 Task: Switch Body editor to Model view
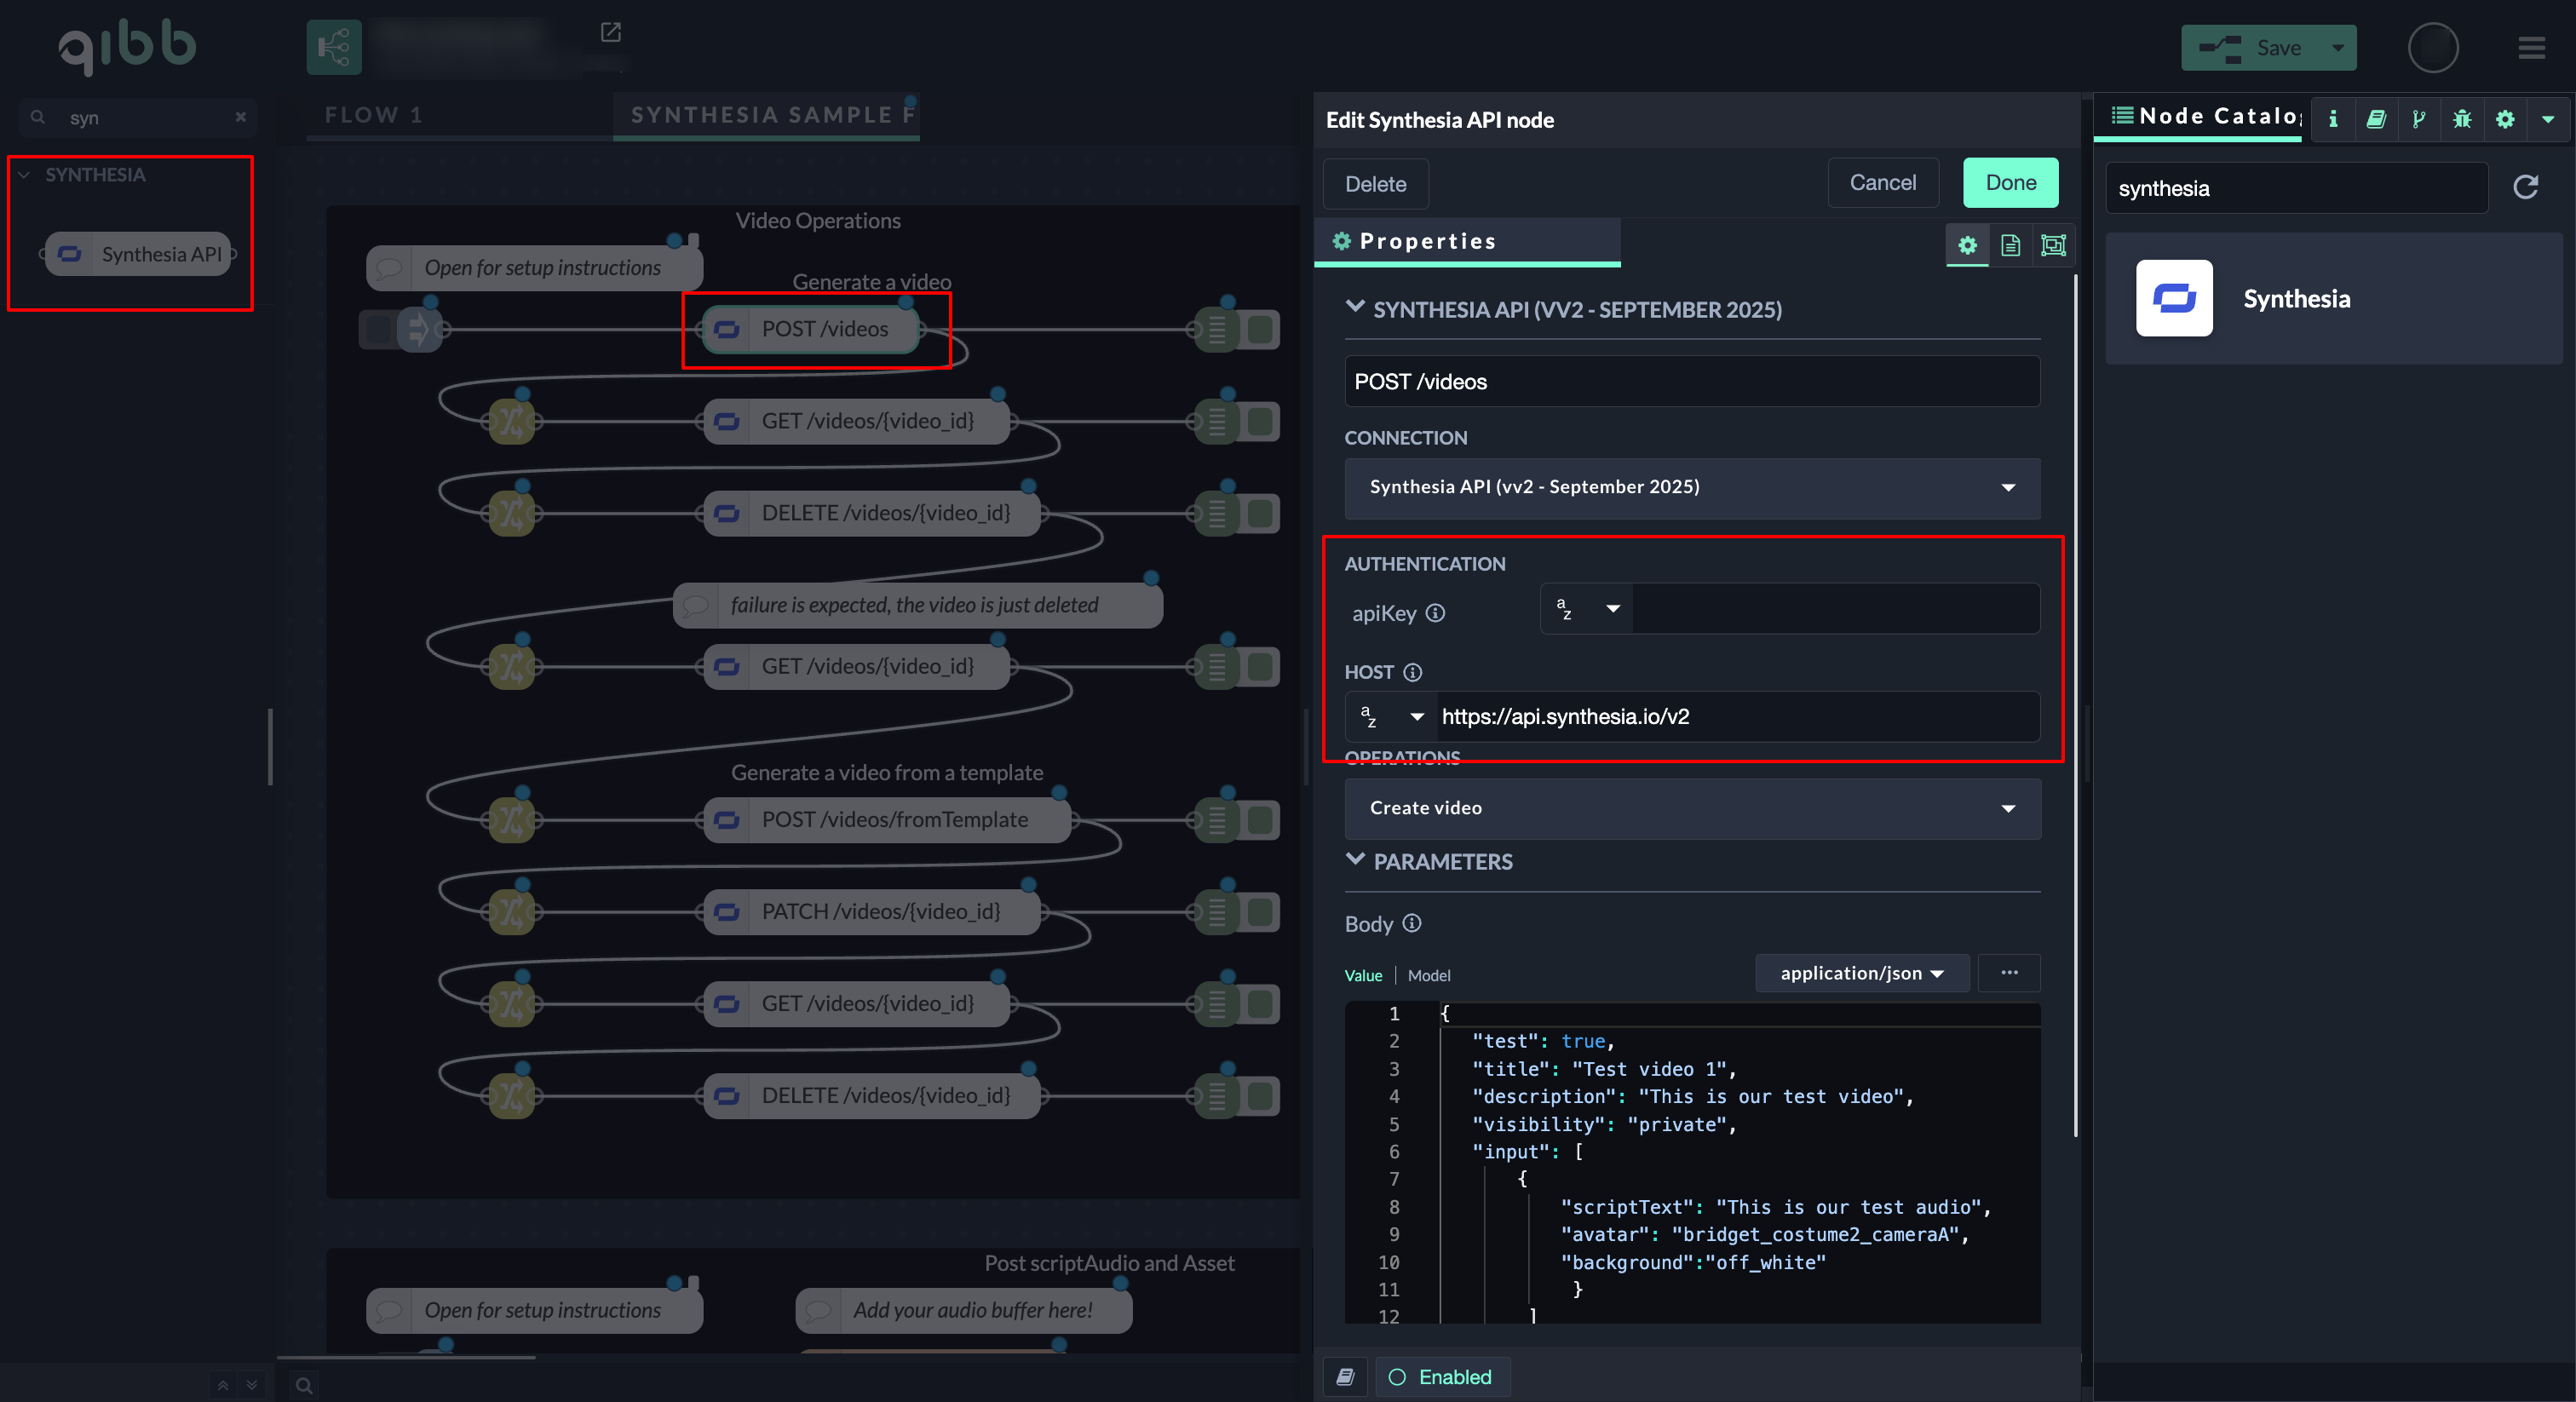pyautogui.click(x=1428, y=975)
